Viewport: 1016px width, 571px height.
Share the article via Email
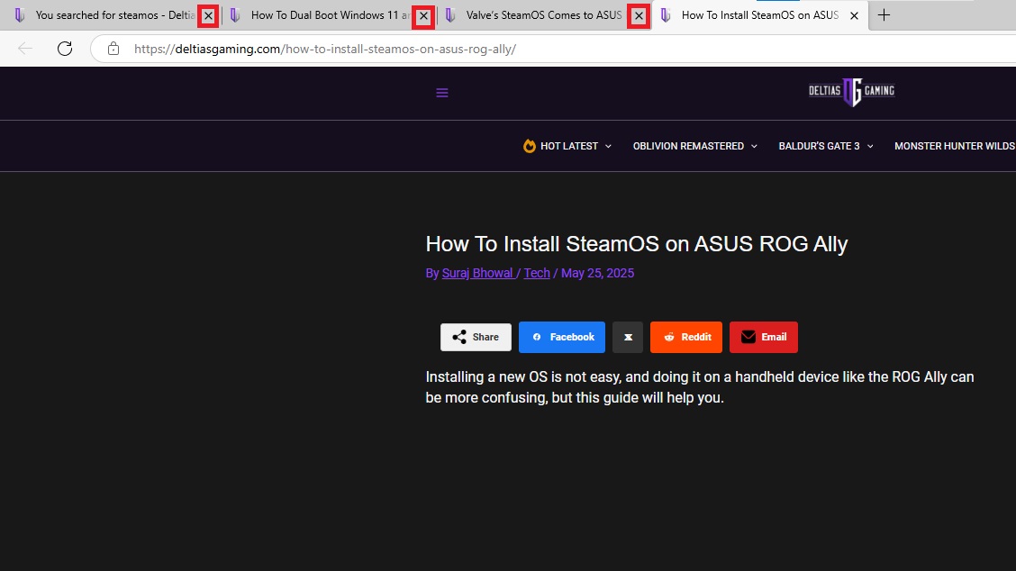[x=764, y=337]
